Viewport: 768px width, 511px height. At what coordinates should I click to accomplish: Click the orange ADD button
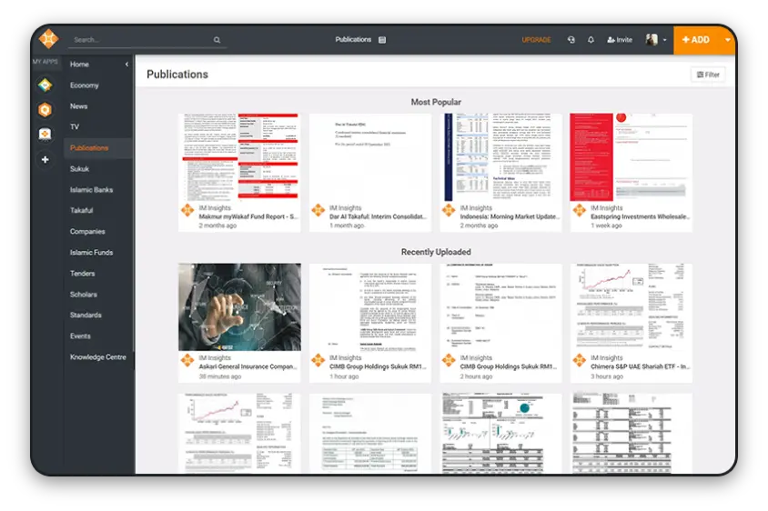(696, 40)
